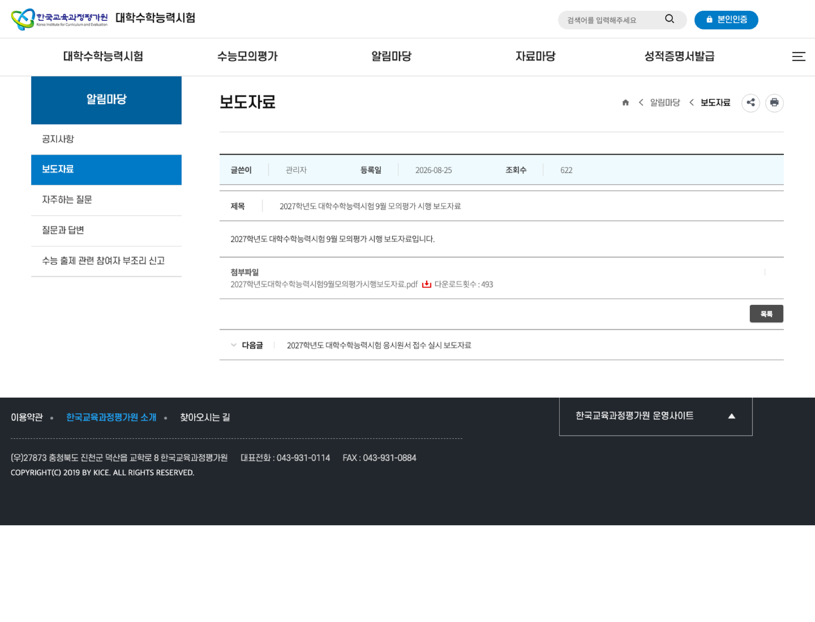
Task: Click the KICE logo in header
Action: (59, 19)
